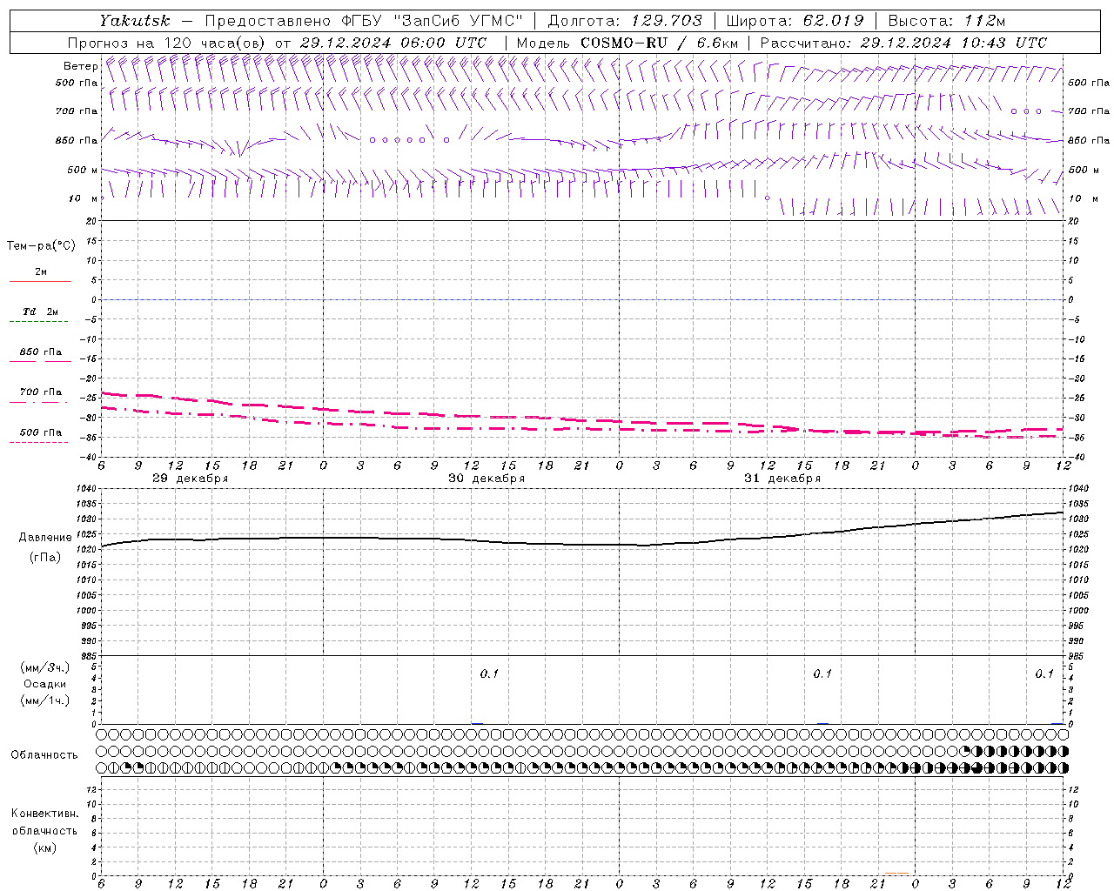Click the last 0.1 precipitation value at chart end

click(x=1044, y=673)
